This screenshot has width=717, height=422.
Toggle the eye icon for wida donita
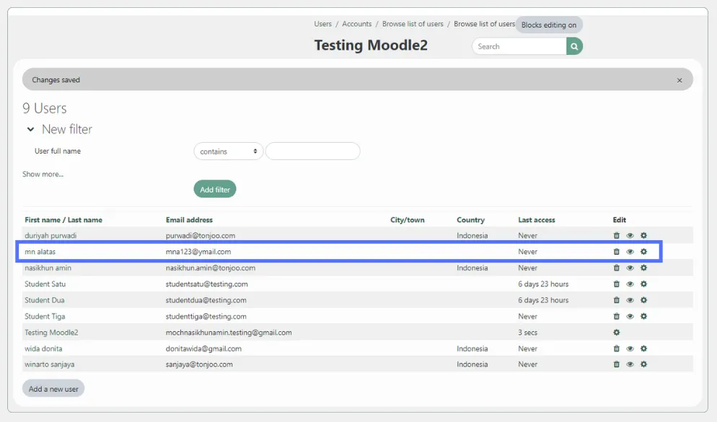tap(630, 348)
